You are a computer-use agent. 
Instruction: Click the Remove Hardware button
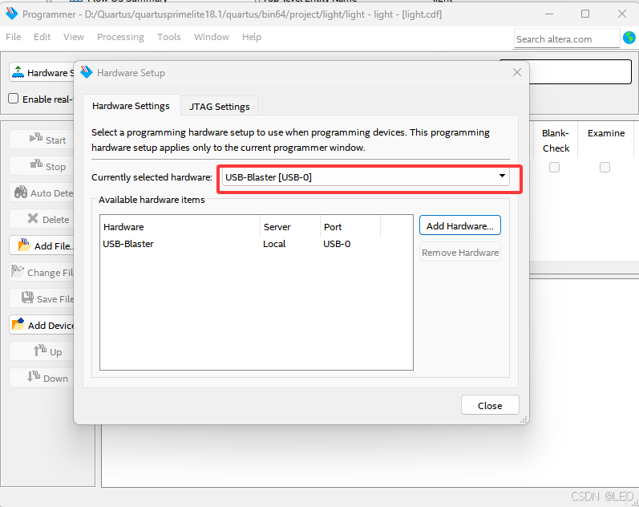[459, 252]
